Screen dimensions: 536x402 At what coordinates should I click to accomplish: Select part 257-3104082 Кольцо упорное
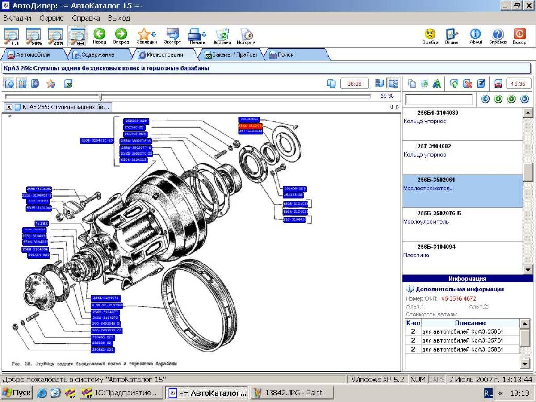(x=462, y=157)
